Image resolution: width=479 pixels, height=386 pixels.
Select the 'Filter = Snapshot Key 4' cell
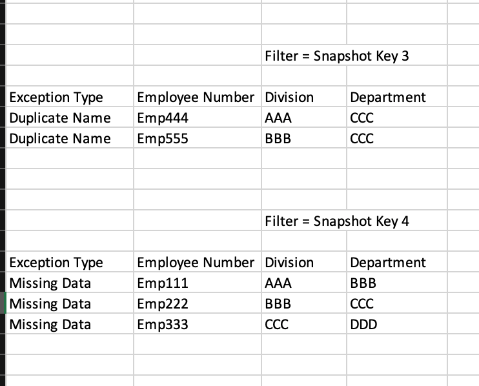pyautogui.click(x=304, y=221)
